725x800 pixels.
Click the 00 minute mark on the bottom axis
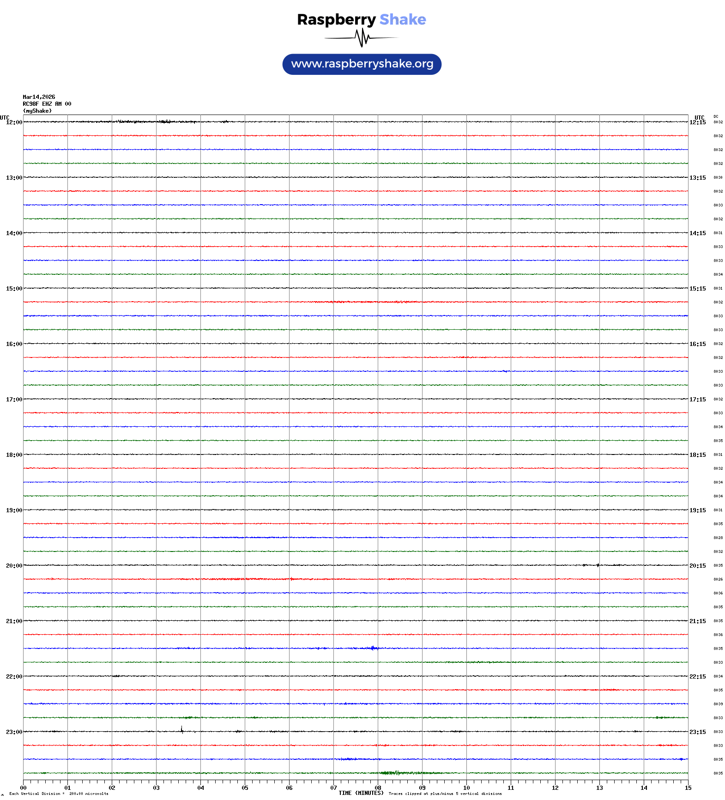point(23,788)
